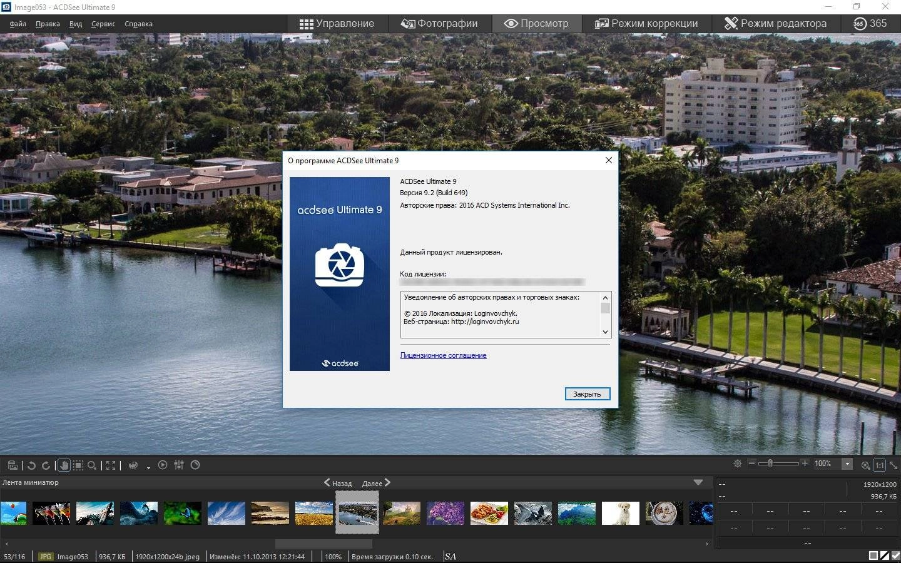
Task: Select the hot-air balloon thumbnail
Action: [x=13, y=513]
